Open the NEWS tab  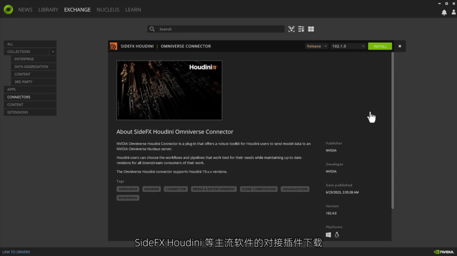coord(25,10)
